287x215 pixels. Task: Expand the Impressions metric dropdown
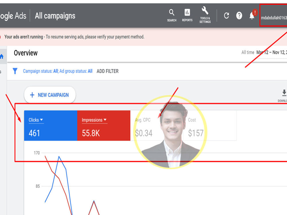(x=94, y=120)
